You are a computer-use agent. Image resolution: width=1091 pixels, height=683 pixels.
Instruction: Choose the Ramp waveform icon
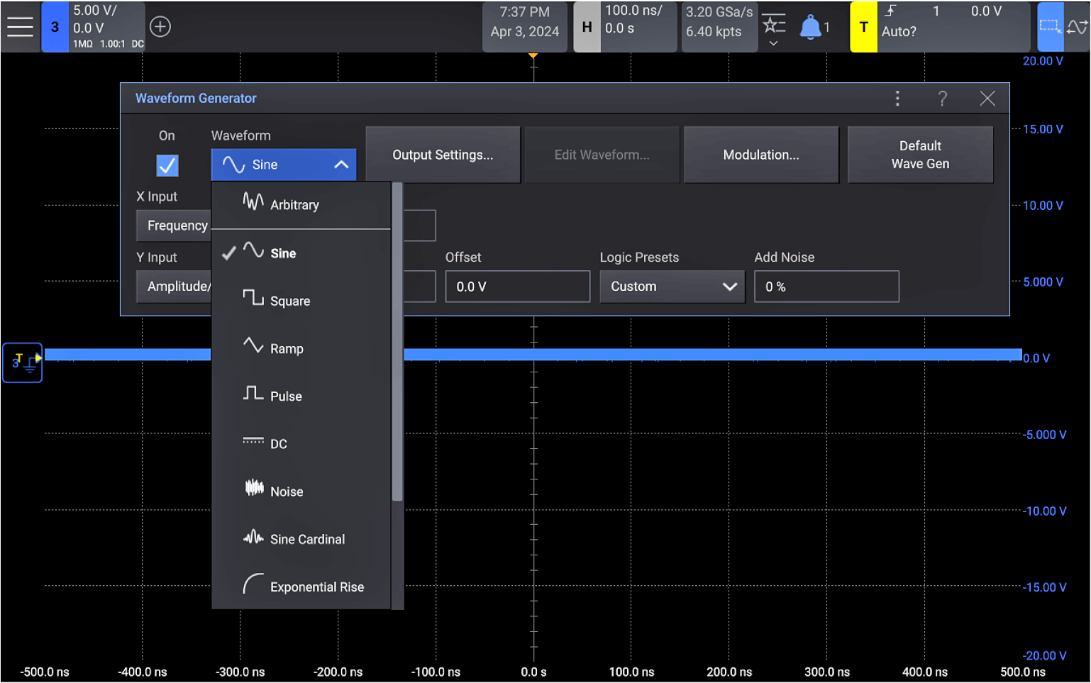click(x=253, y=345)
